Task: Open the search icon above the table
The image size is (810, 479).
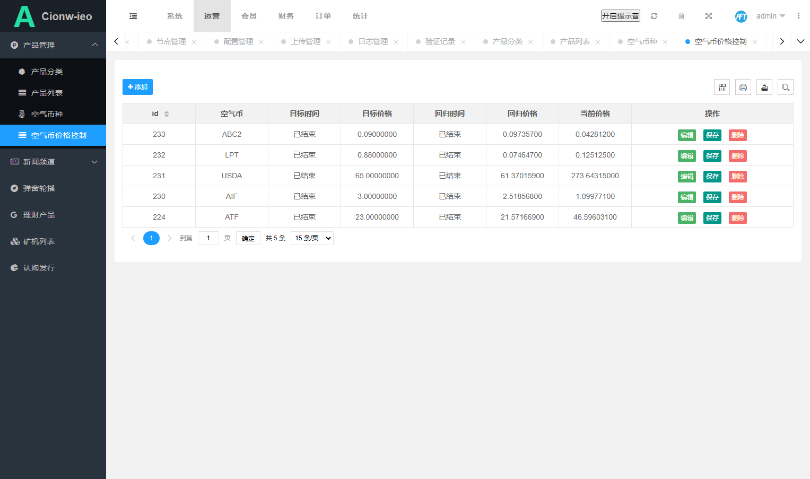Action: point(786,87)
